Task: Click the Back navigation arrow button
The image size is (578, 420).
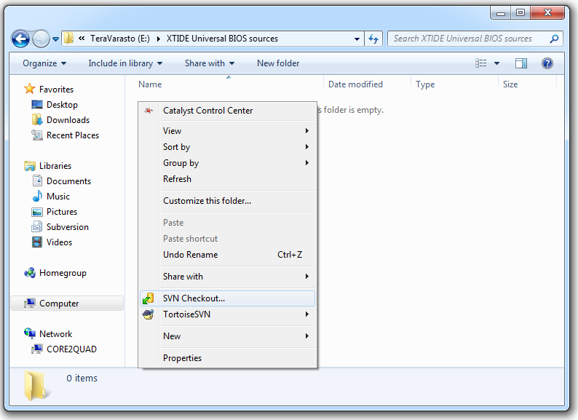Action: [x=20, y=39]
